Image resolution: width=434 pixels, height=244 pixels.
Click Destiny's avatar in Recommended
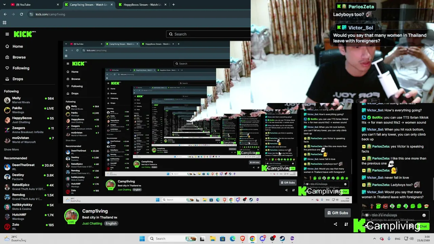pyautogui.click(x=7, y=177)
